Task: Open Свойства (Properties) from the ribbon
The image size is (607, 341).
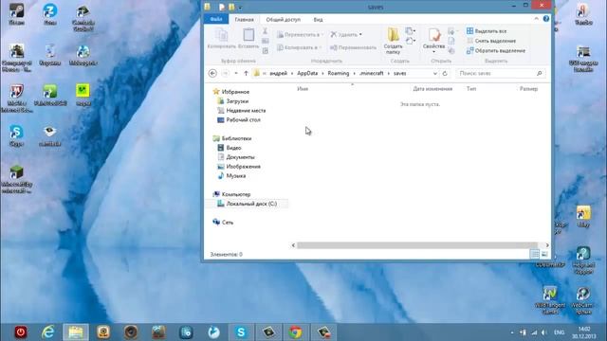Action: pyautogui.click(x=433, y=41)
